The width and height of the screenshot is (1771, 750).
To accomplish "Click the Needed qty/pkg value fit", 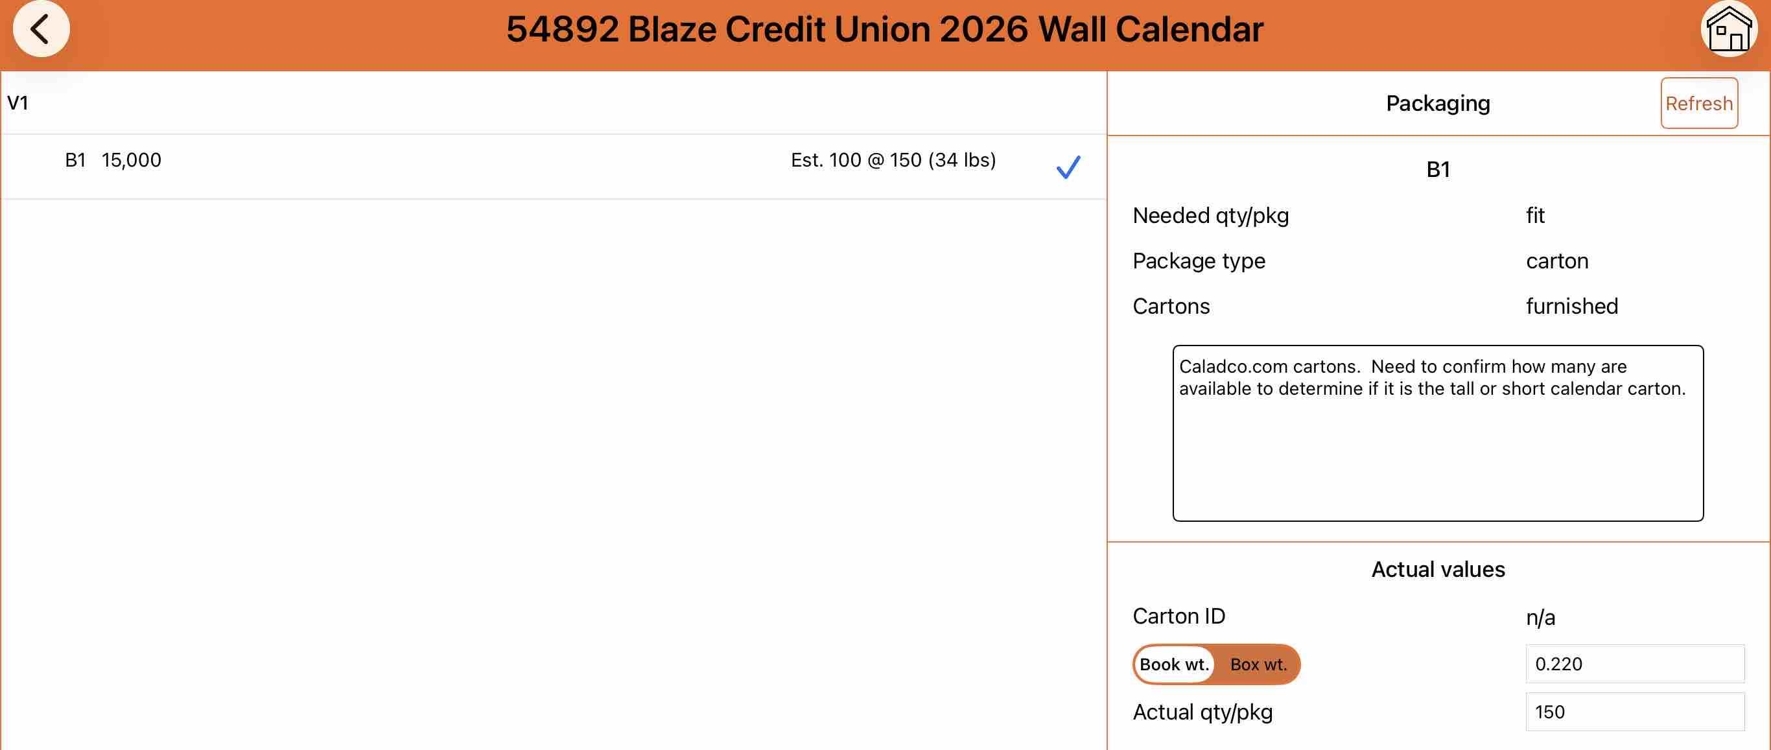I will [x=1534, y=216].
